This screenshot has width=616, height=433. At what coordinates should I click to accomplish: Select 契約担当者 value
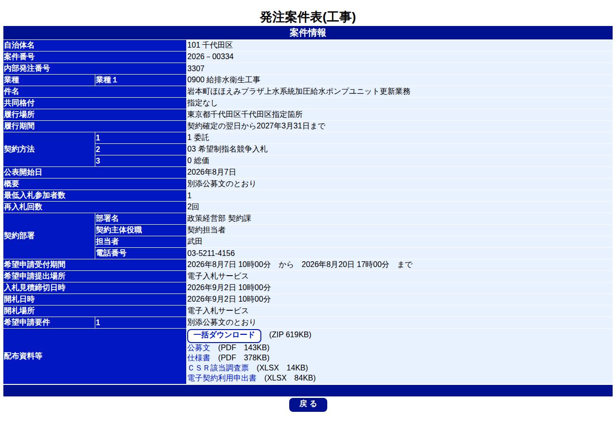(x=206, y=230)
